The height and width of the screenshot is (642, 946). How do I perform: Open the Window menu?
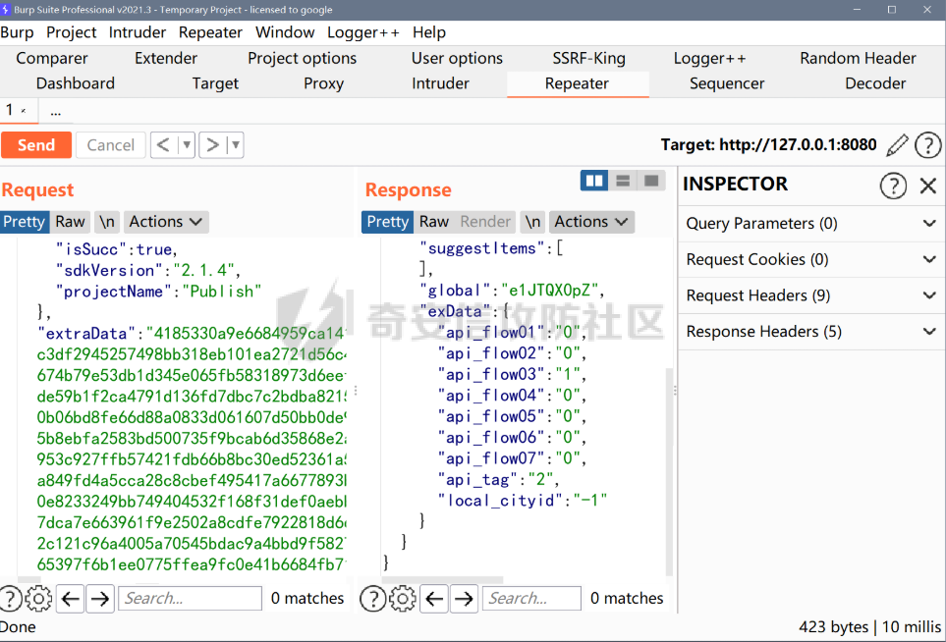click(x=285, y=32)
